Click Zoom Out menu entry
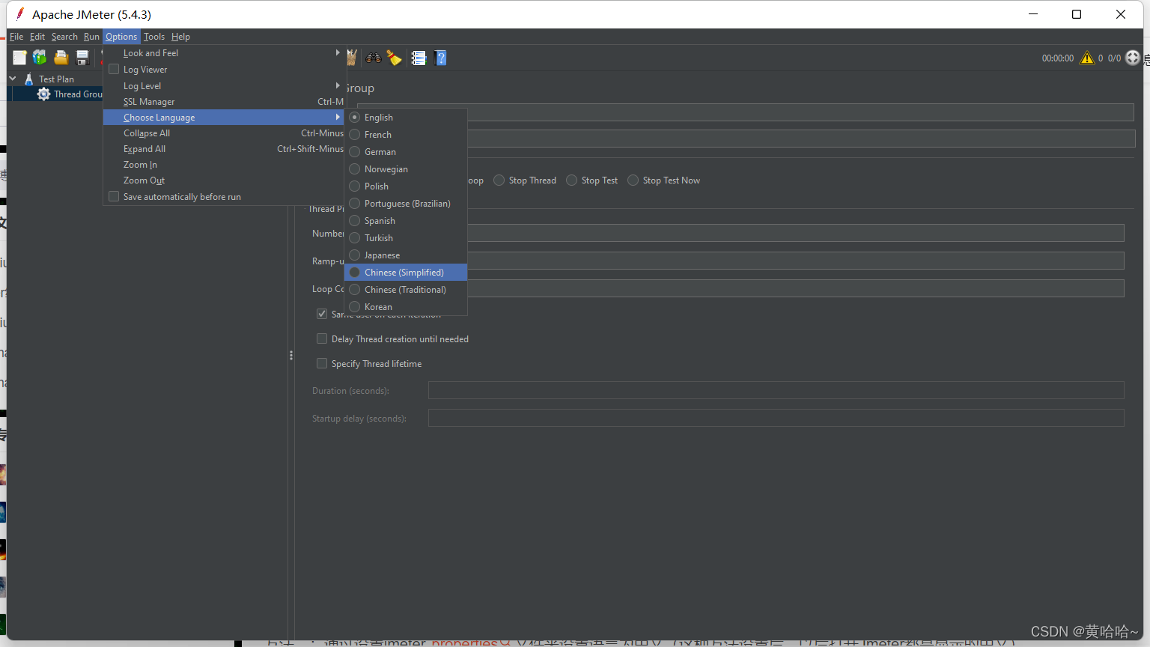Viewport: 1150px width, 647px height. (224, 180)
